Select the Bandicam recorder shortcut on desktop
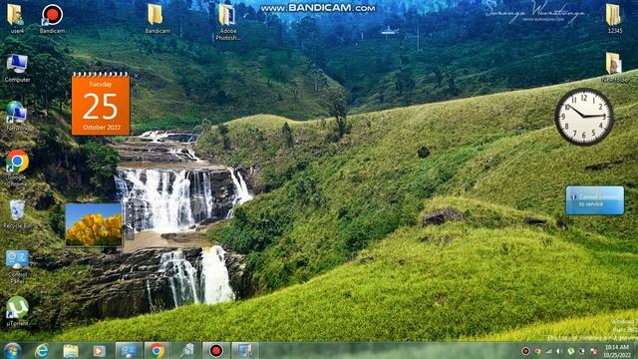This screenshot has width=638, height=359. [x=52, y=16]
